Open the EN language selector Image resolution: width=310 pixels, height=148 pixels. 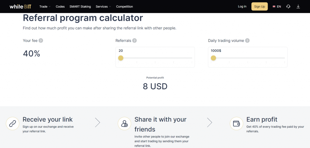tap(277, 7)
